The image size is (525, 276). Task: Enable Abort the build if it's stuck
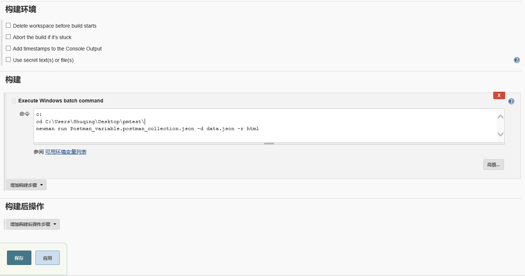[8, 37]
